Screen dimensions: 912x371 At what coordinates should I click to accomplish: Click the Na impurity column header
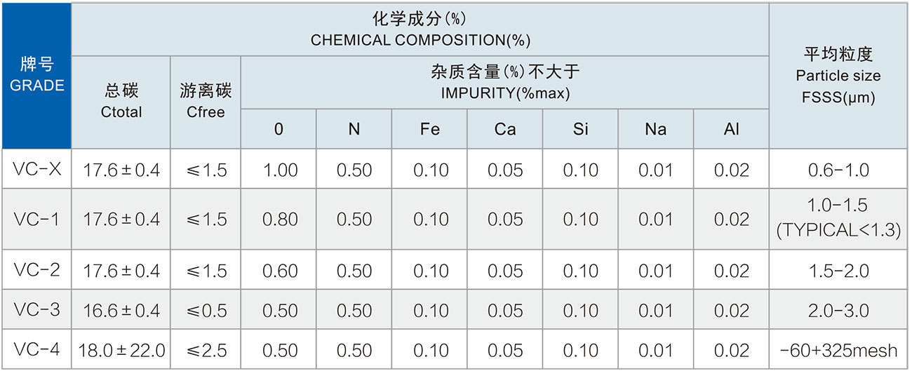(x=655, y=130)
